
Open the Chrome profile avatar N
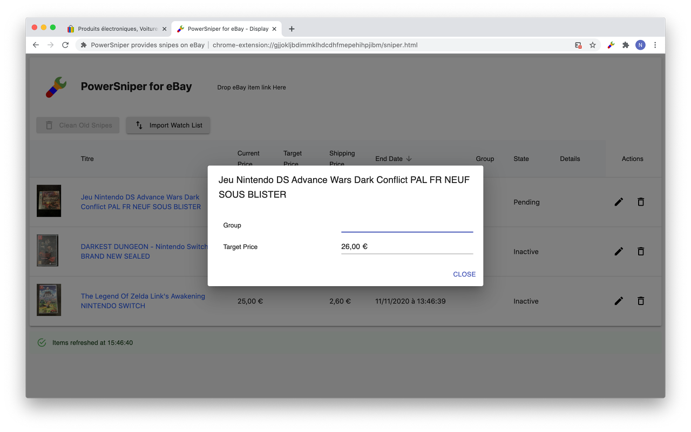coord(640,45)
